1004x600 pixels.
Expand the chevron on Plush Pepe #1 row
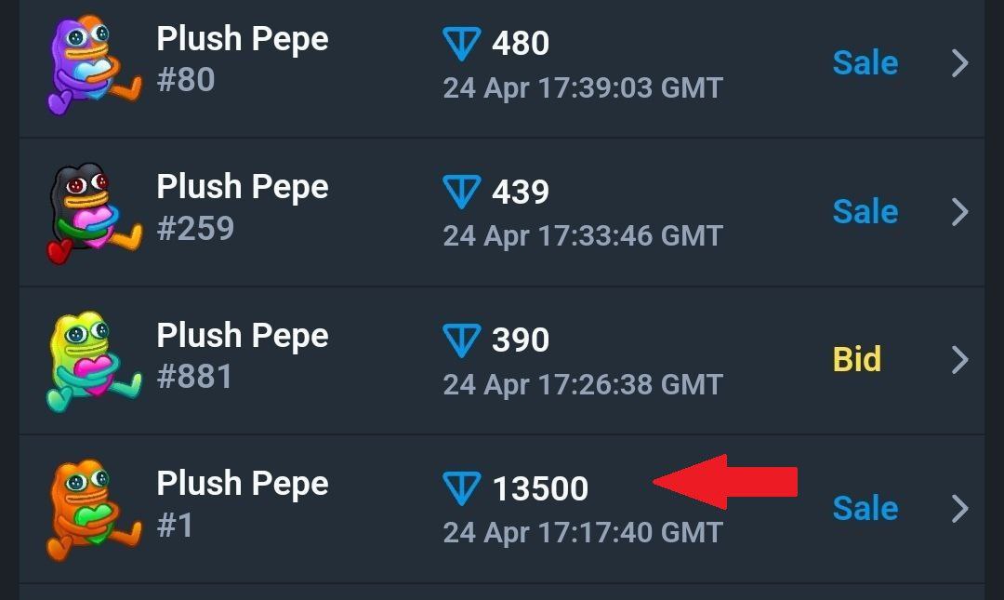click(959, 509)
